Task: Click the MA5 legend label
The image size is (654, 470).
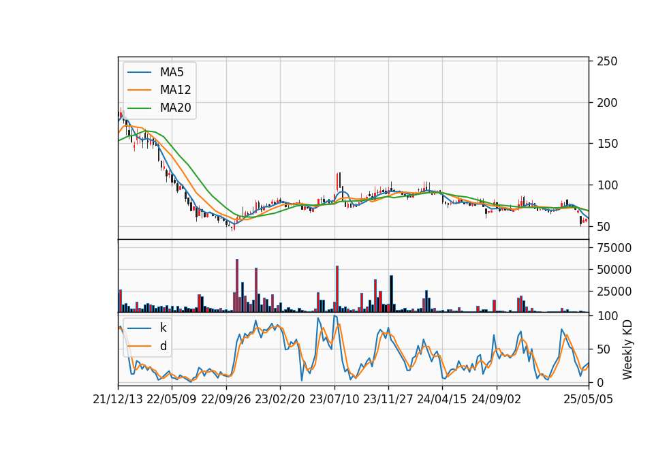Action: (x=172, y=72)
